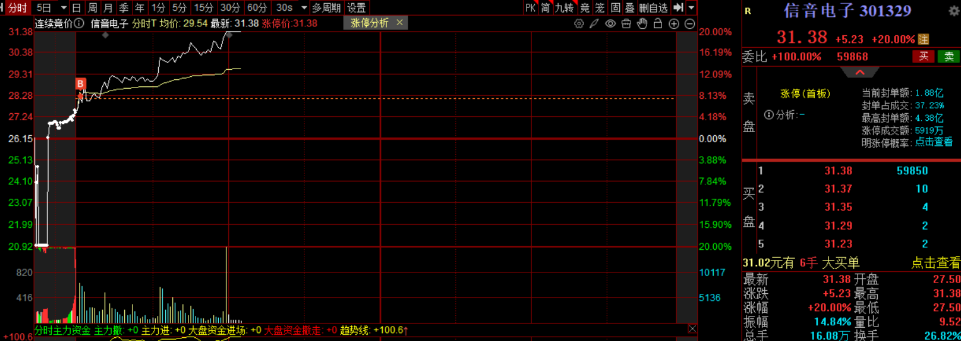Click the 注 note badge

[x=924, y=40]
